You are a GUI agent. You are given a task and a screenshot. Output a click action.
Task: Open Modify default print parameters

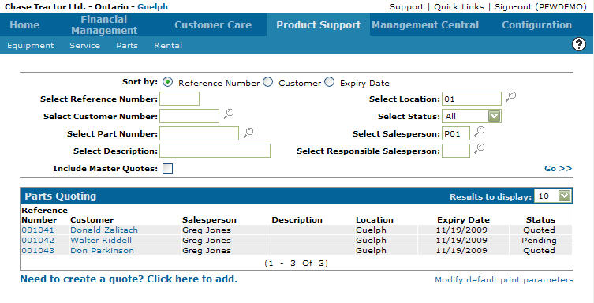click(x=504, y=280)
